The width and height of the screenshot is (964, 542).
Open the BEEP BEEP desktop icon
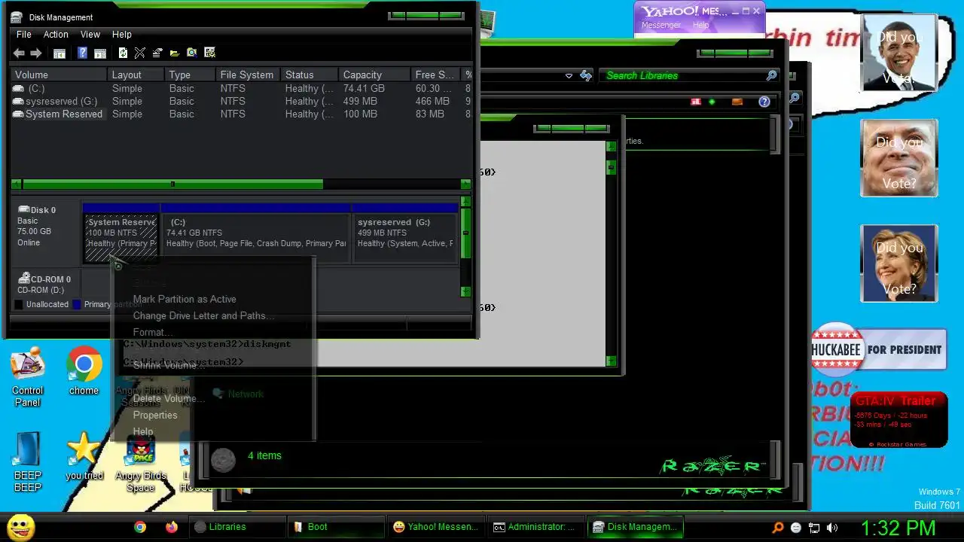(28, 462)
